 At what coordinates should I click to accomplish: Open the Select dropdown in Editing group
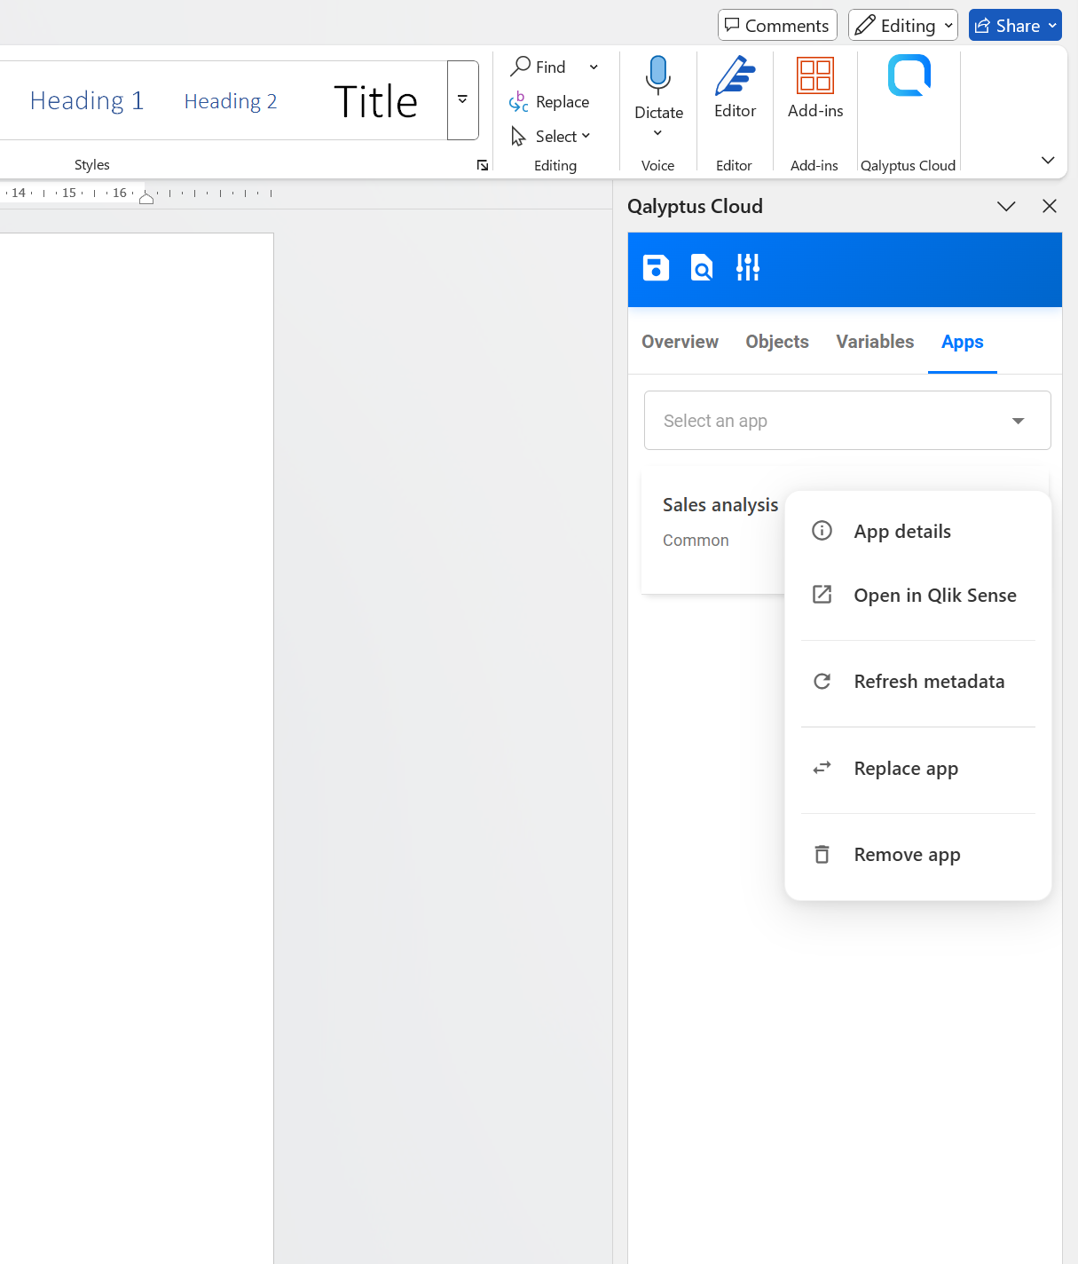(x=552, y=137)
